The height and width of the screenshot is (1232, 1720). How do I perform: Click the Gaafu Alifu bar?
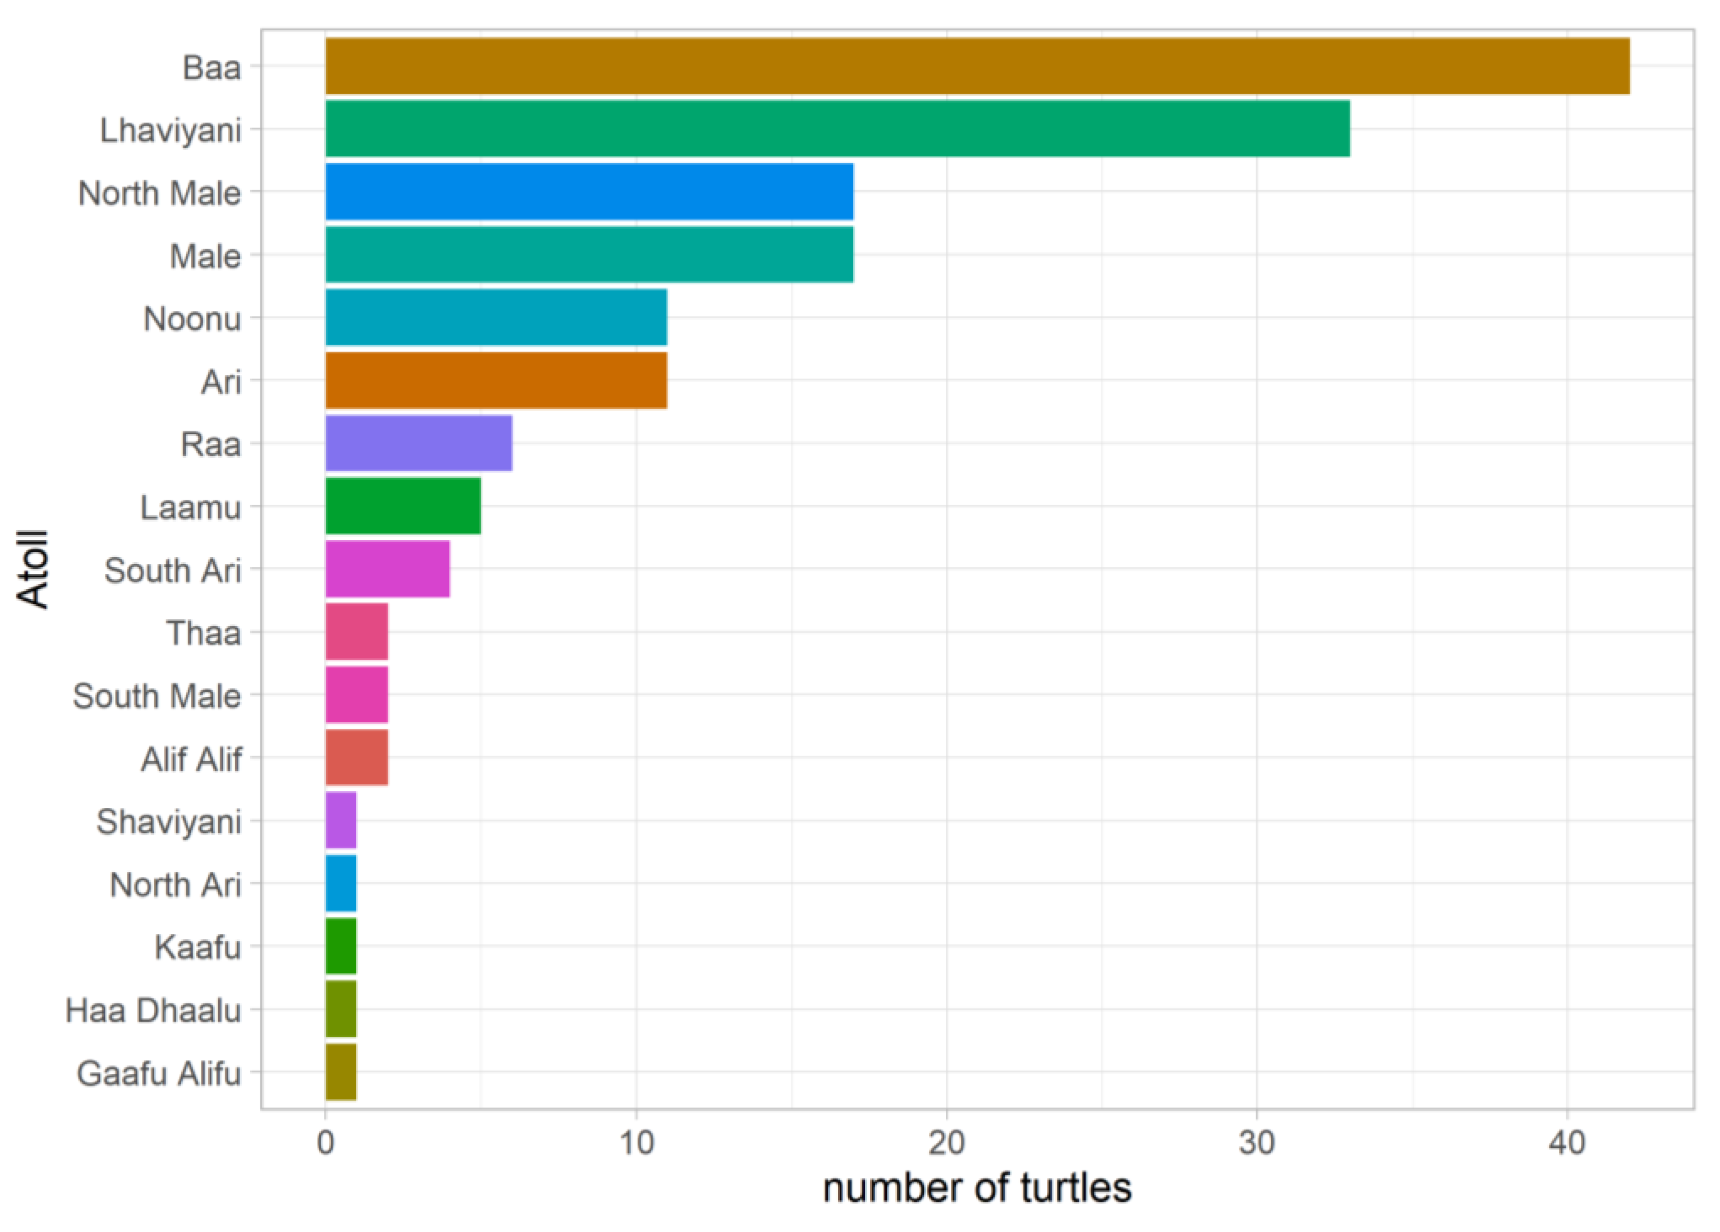click(341, 1073)
